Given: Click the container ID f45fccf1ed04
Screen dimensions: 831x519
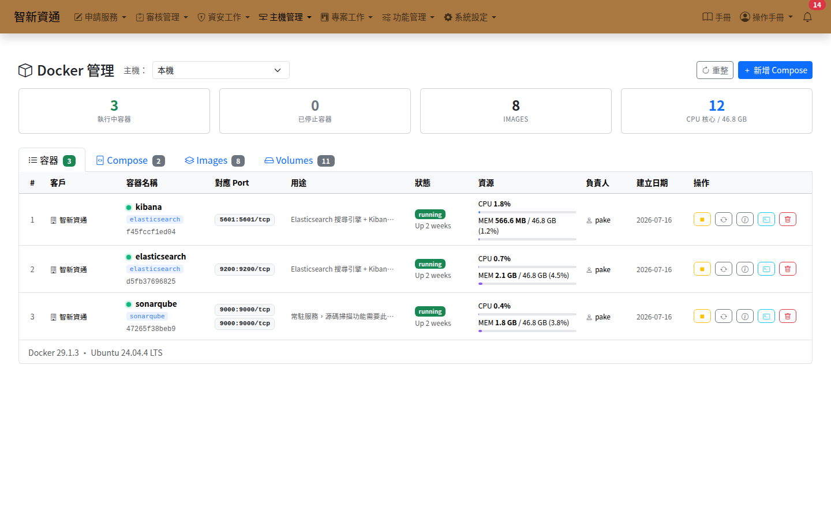Looking at the screenshot, I should (151, 232).
